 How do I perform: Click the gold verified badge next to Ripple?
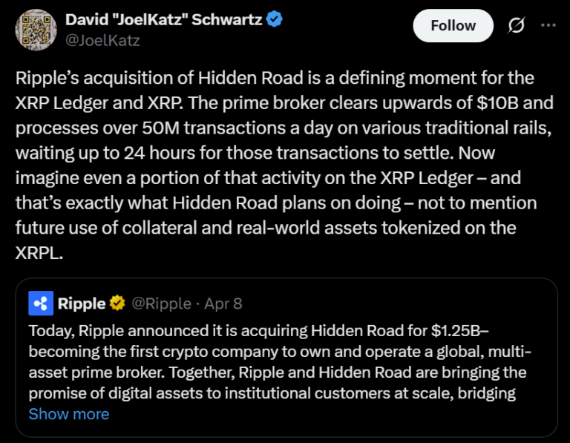tap(117, 303)
